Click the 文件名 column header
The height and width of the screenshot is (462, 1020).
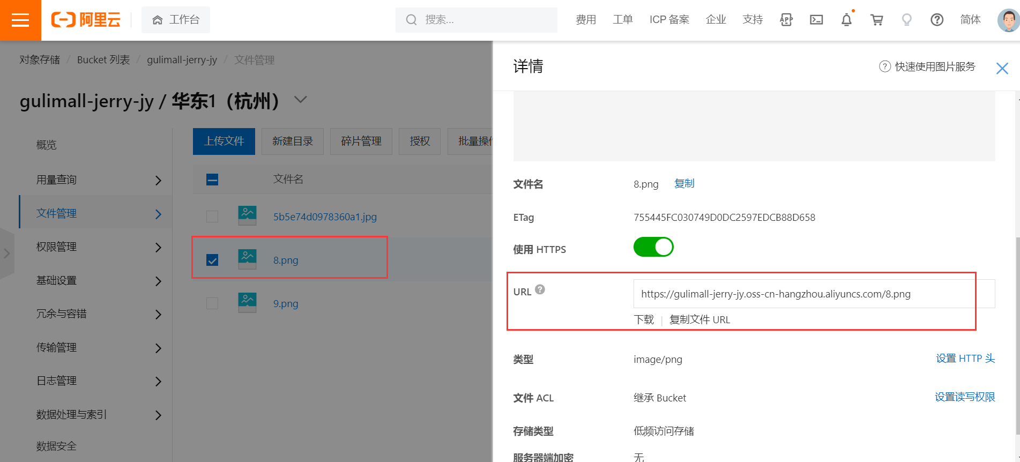[x=288, y=180]
